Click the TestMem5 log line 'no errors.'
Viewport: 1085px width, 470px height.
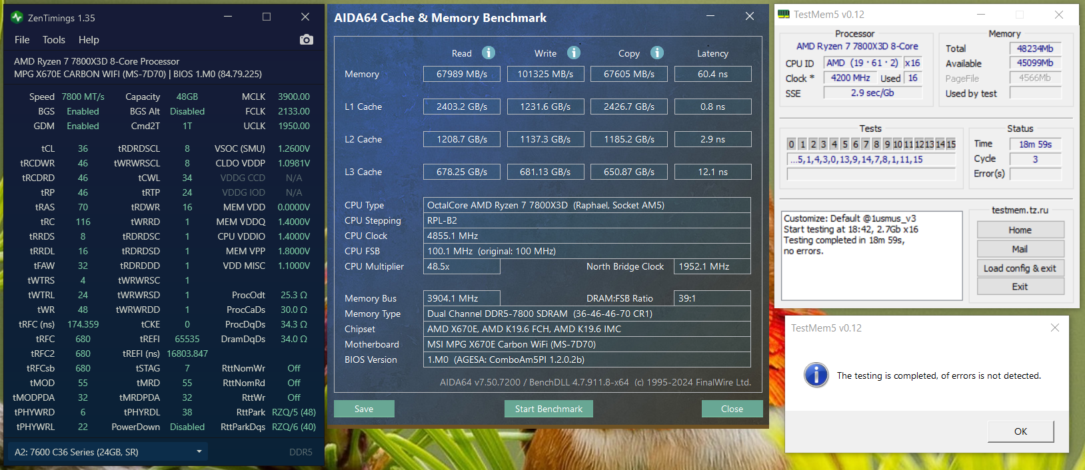click(x=804, y=251)
